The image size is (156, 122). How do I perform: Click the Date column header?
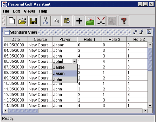coord(15,39)
